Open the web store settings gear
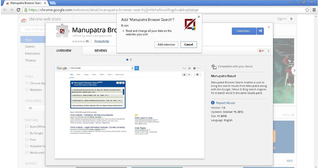Viewport: 318px width, 168px height. coord(291,19)
